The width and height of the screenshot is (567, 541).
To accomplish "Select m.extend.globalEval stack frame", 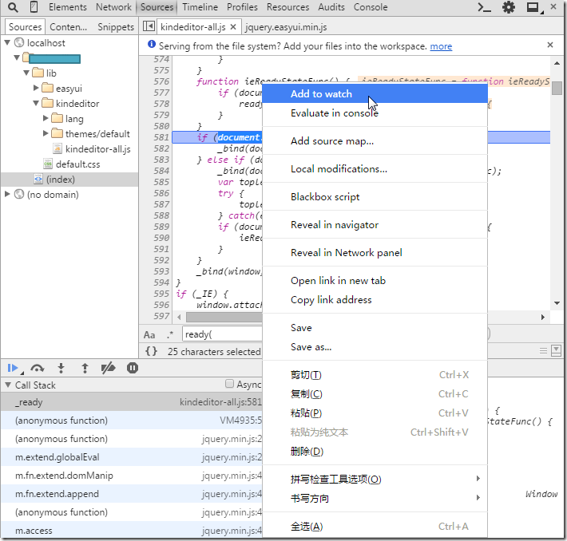I will 132,457.
